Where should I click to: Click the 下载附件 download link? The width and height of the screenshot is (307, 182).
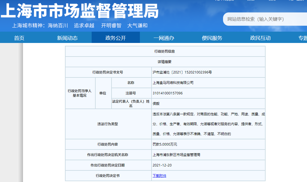[159, 175]
